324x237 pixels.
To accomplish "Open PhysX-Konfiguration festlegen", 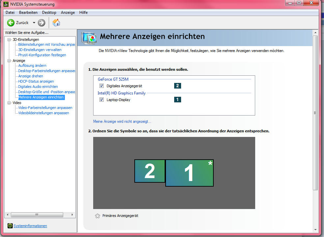I will [42, 55].
